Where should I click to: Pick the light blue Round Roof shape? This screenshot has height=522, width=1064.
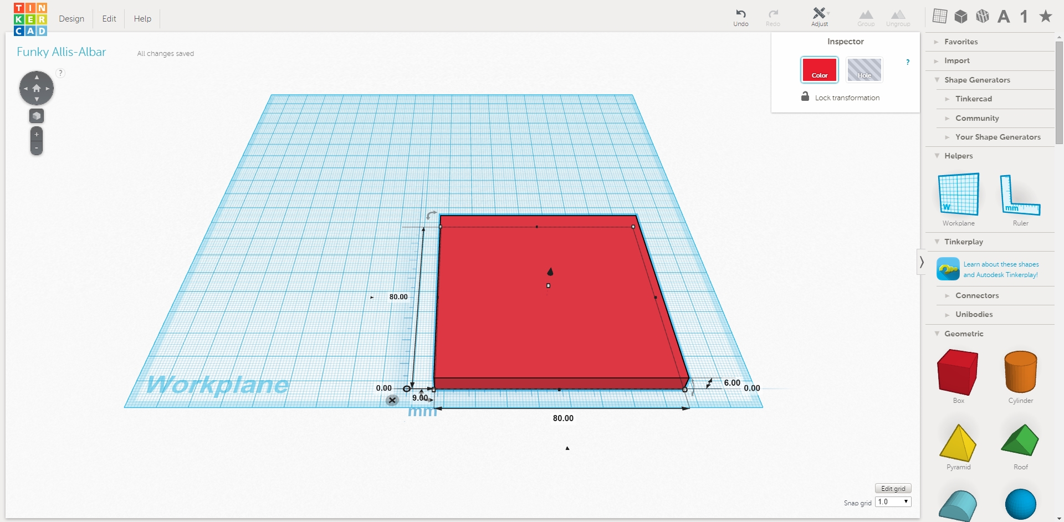point(958,505)
